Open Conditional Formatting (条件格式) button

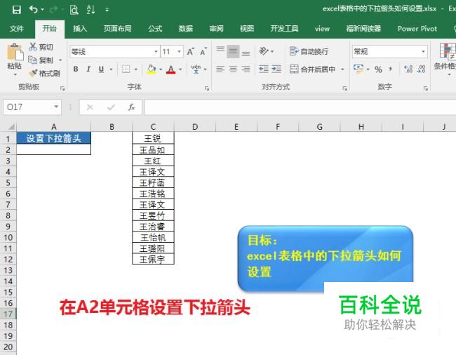pyautogui.click(x=445, y=58)
